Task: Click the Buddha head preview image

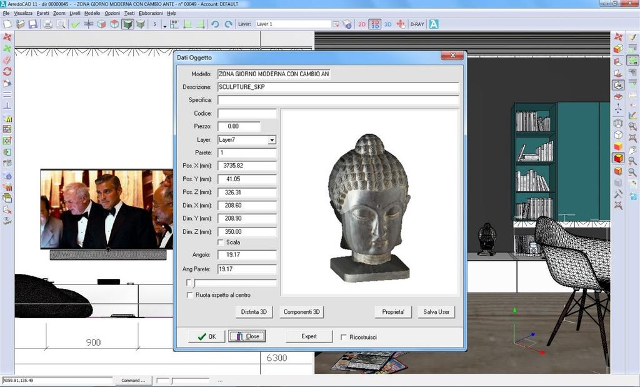Action: 369,208
